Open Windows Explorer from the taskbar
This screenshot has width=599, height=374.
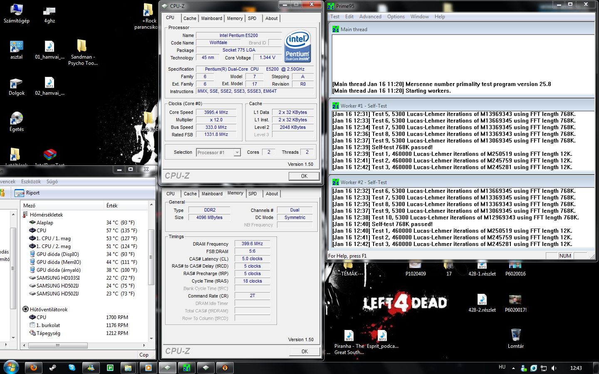[x=128, y=368]
